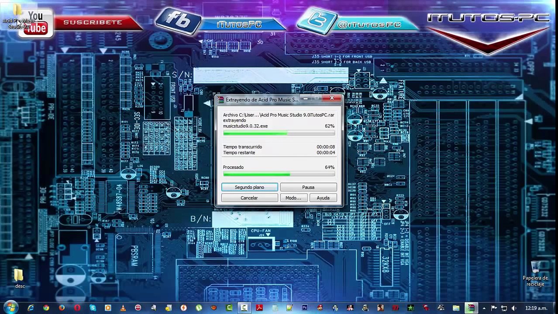Open VLC media player from taskbar

click(123, 308)
